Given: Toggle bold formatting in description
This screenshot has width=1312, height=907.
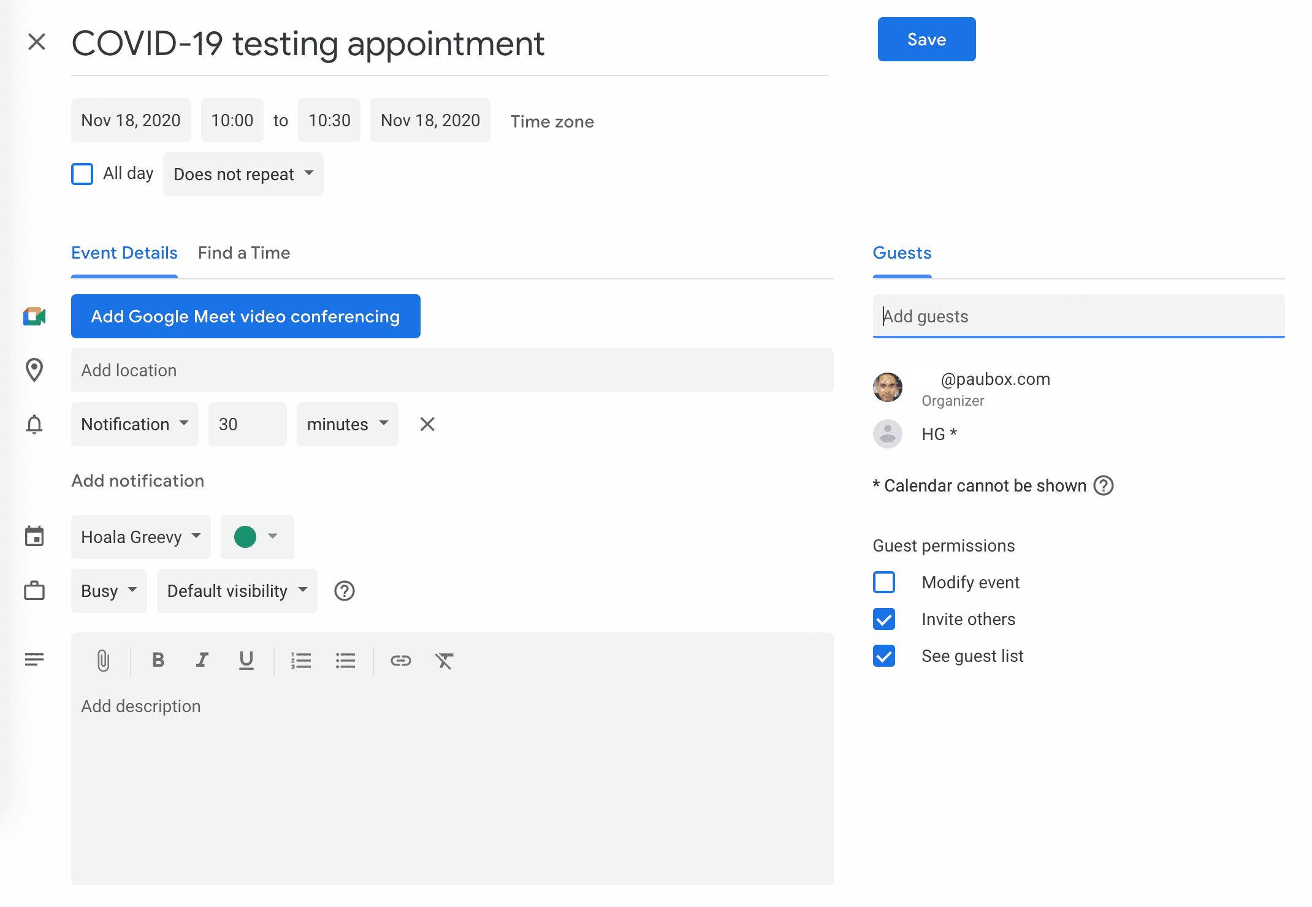Looking at the screenshot, I should 158,660.
